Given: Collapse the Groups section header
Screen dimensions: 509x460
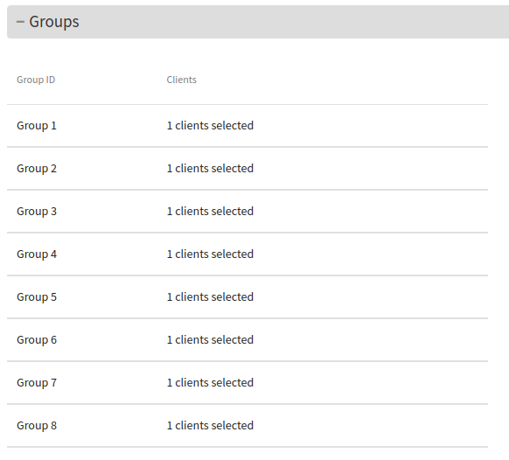Looking at the screenshot, I should (x=258, y=22).
